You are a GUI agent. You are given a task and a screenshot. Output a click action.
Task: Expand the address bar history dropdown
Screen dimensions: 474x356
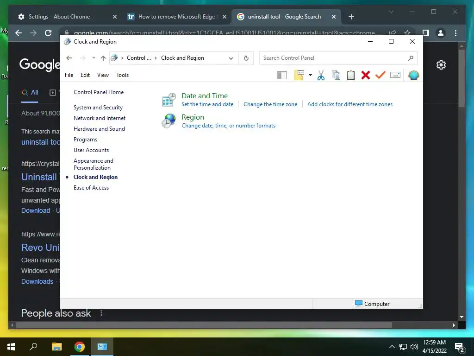pos(231,58)
